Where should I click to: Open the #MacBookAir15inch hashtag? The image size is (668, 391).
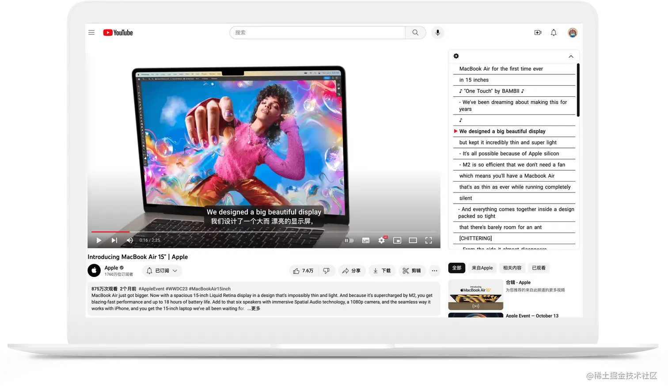[210, 289]
